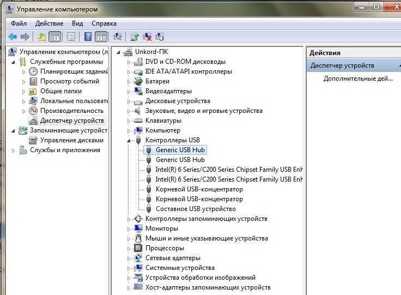This screenshot has width=401, height=295.
Task: Expand the Видеоадаптеры node arrow
Action: [x=129, y=92]
